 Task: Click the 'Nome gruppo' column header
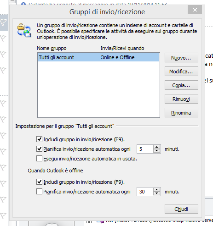pyautogui.click(x=52, y=48)
